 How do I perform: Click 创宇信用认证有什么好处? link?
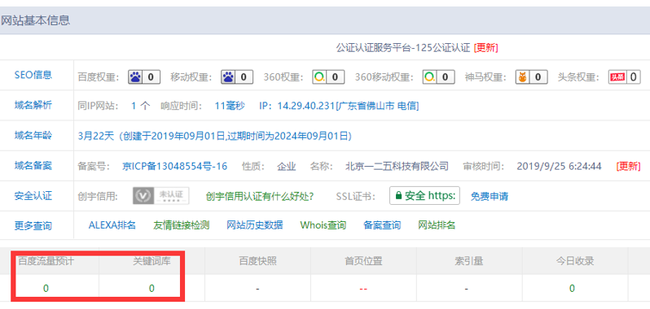[260, 196]
